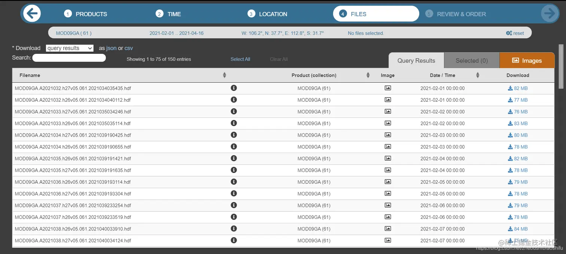View image for file ending 2021034040112.hdf
Viewport: 566px width, 254px height.
point(388,100)
